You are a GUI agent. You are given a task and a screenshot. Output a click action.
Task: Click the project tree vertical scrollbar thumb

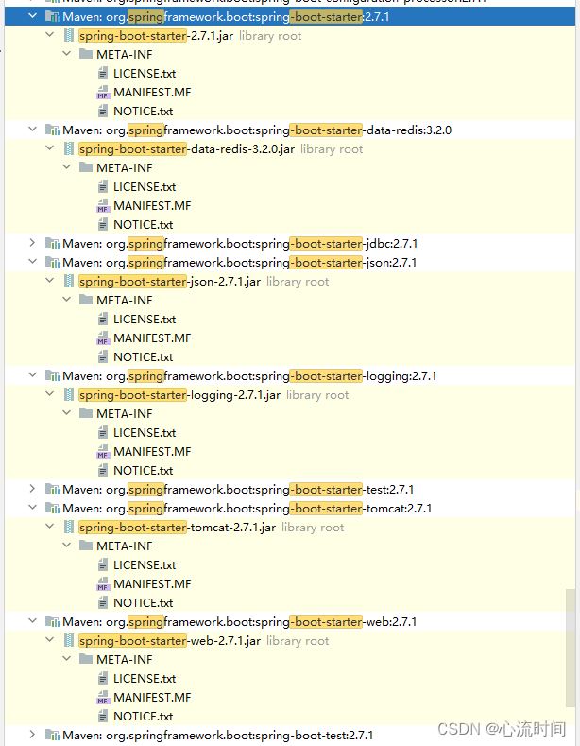coord(571,648)
